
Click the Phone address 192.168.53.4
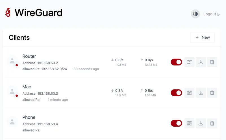[x=47, y=124]
